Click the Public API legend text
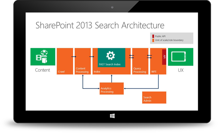Viewport: 218px width, 133px height. point(160,36)
